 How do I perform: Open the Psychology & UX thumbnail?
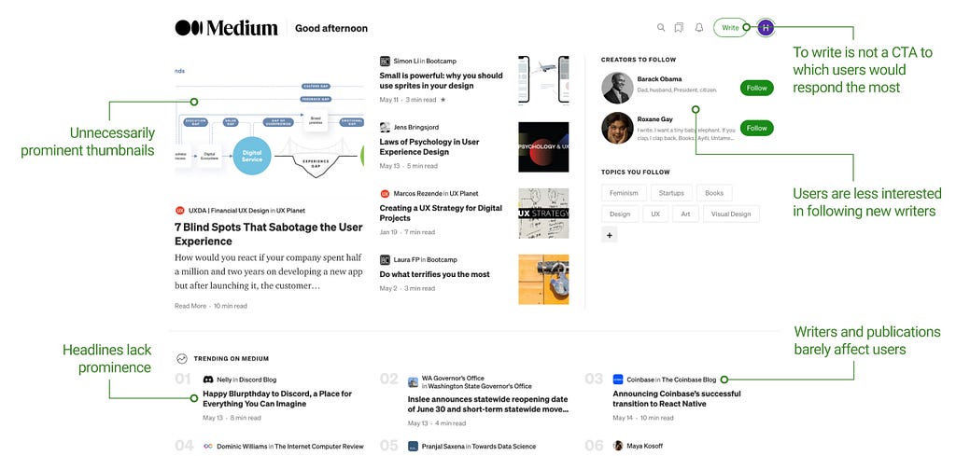(543, 147)
